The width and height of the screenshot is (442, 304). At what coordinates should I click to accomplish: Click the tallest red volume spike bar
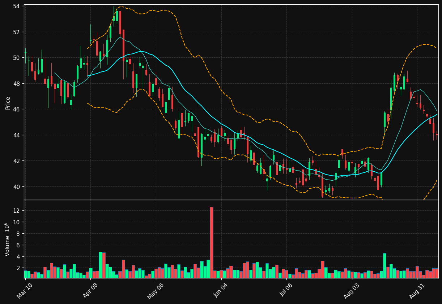212,243
